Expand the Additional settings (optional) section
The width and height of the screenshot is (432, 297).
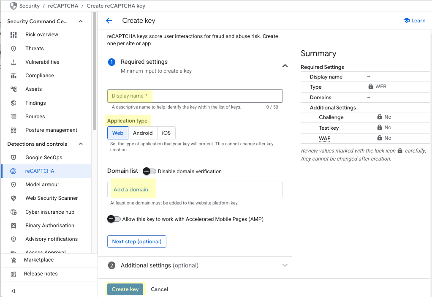coord(285,265)
